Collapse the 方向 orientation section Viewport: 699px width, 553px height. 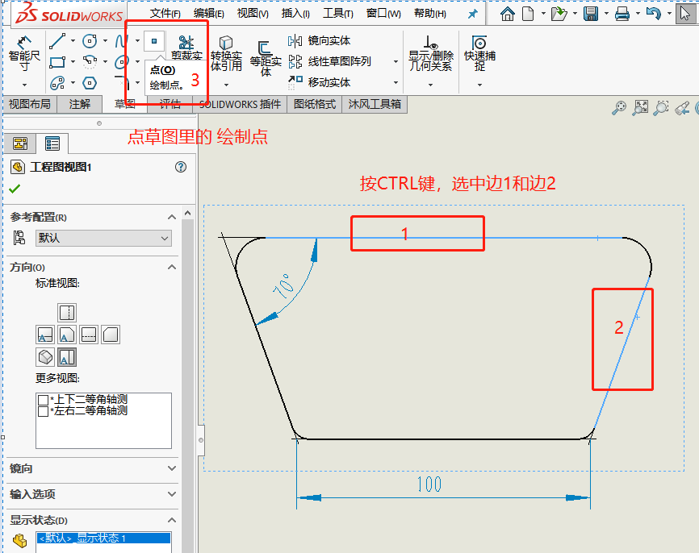tap(170, 267)
